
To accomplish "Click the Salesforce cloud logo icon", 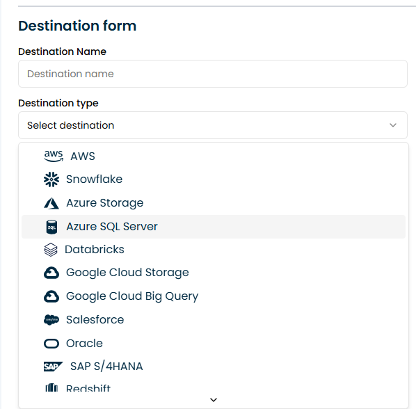I will (51, 320).
